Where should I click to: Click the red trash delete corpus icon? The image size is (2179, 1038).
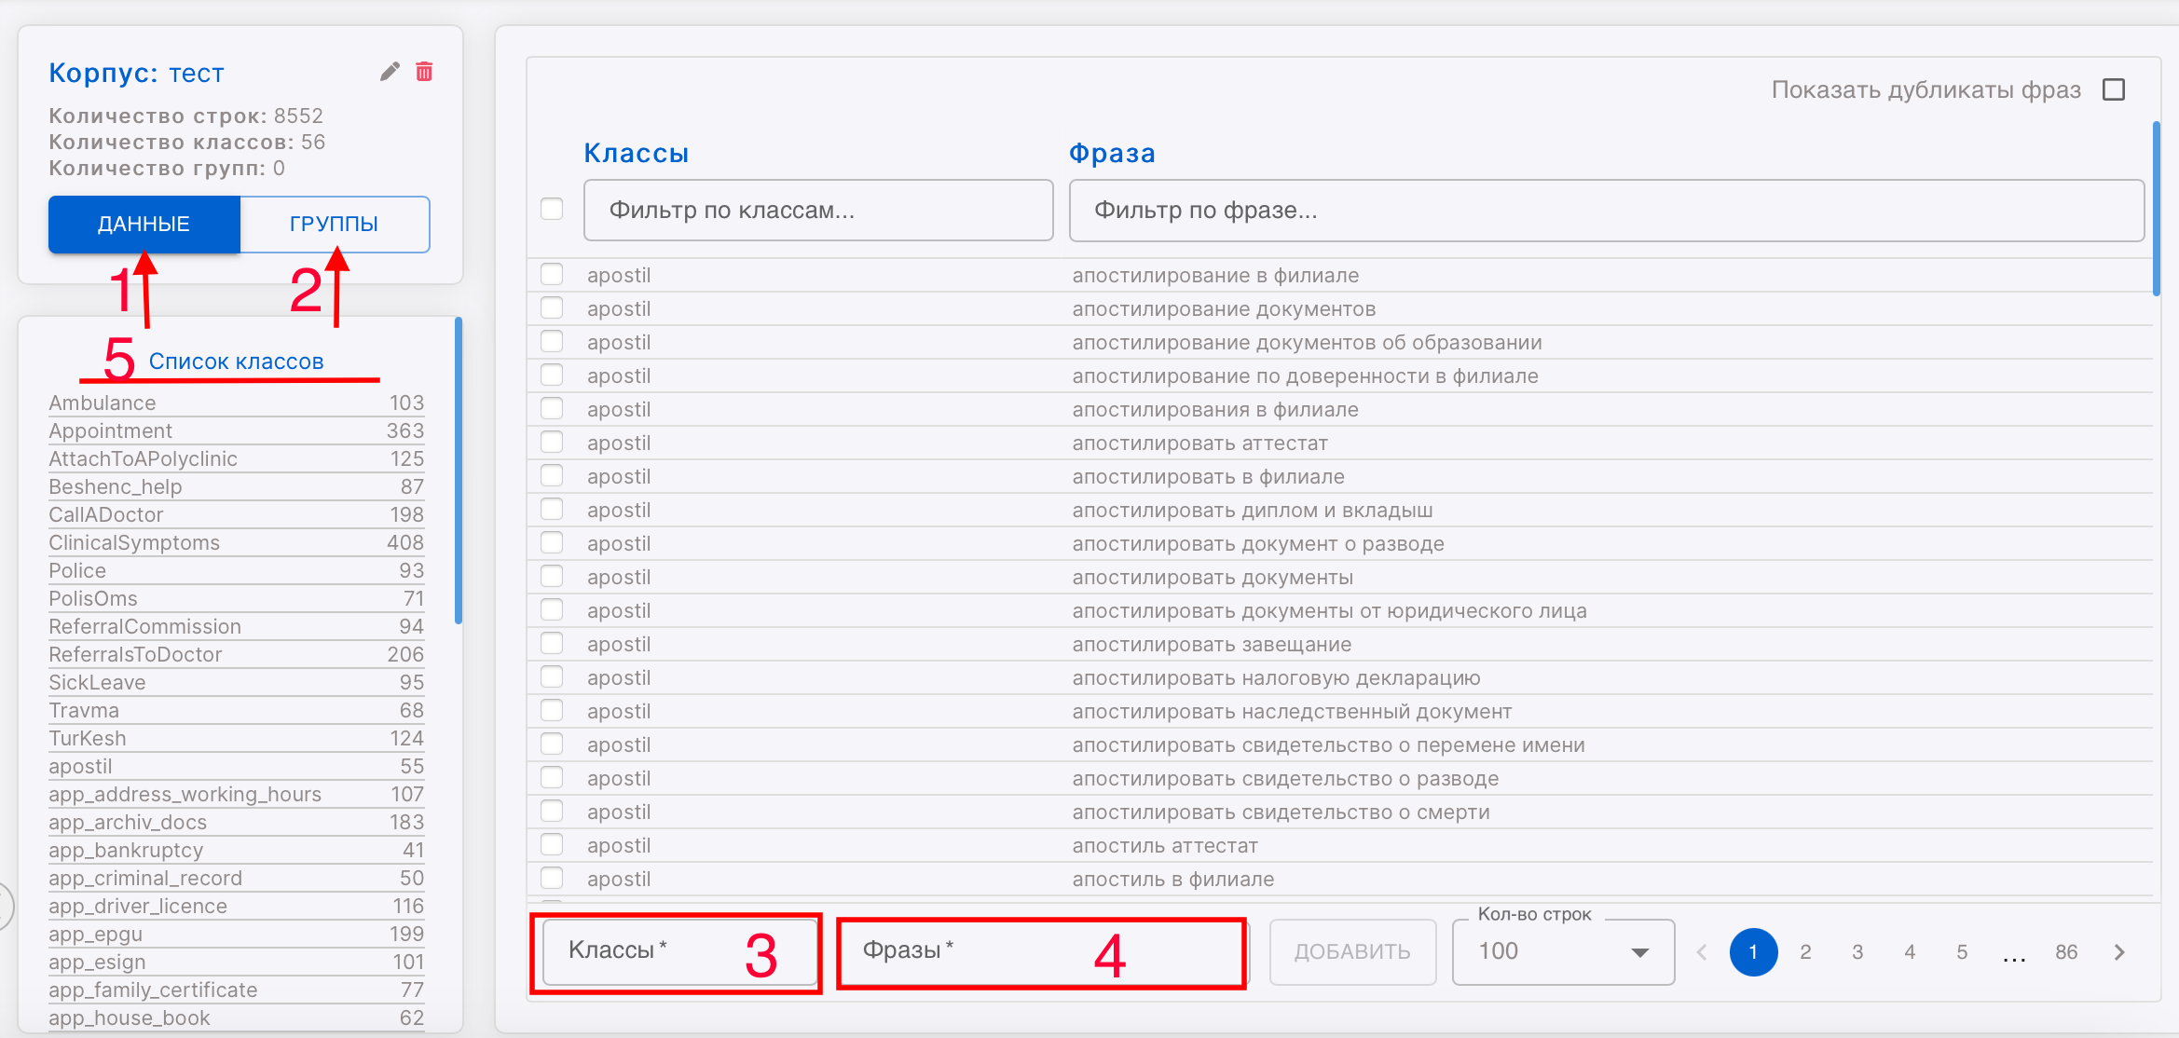(424, 72)
